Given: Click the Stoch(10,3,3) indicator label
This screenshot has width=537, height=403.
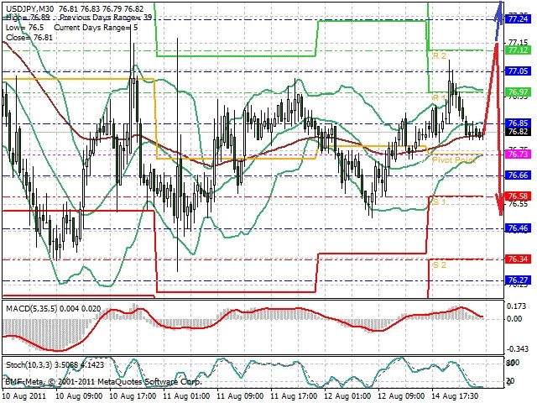Looking at the screenshot, I should pyautogui.click(x=29, y=364).
